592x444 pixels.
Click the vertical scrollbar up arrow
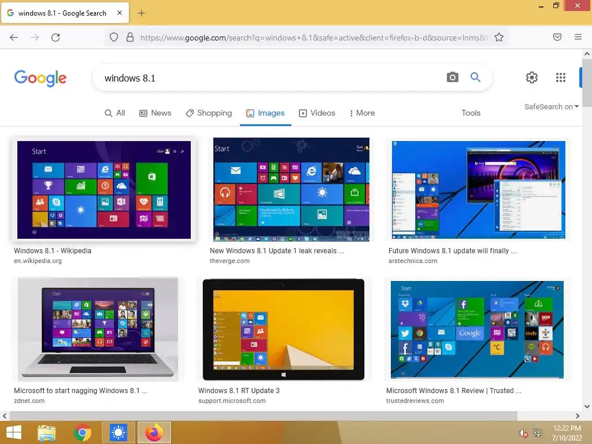pyautogui.click(x=587, y=54)
